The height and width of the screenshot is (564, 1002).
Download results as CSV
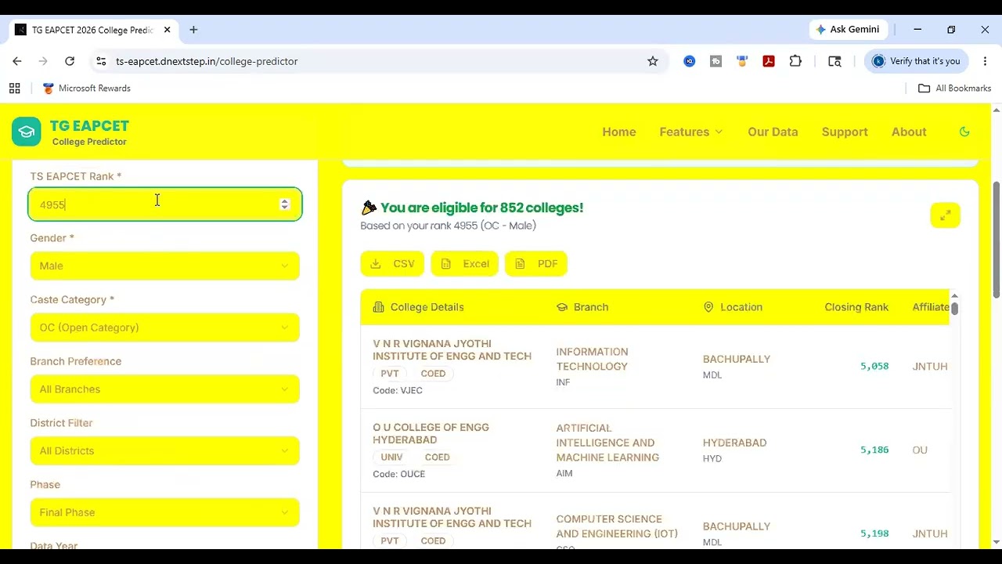click(392, 264)
